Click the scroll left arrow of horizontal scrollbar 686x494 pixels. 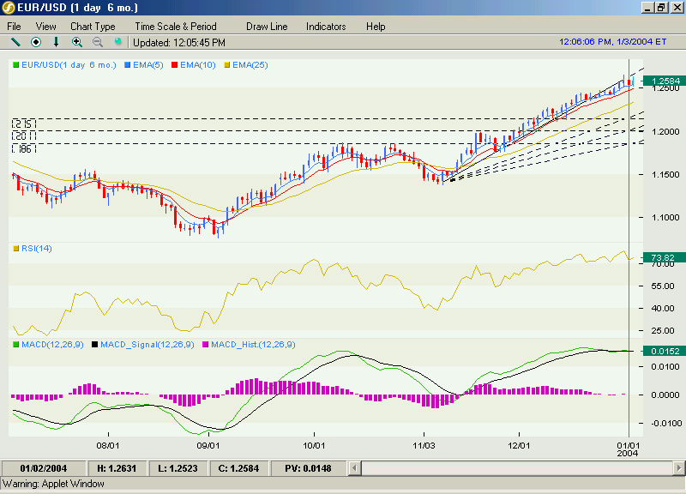pos(354,468)
